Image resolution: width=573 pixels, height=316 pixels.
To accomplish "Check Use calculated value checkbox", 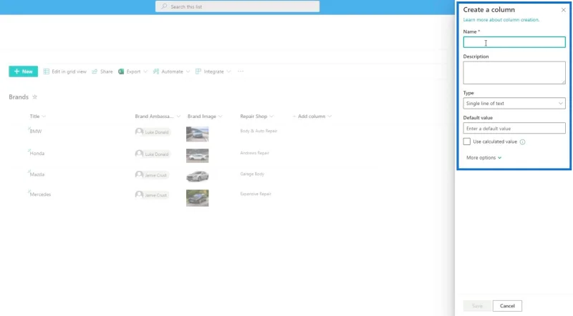I will coord(467,142).
